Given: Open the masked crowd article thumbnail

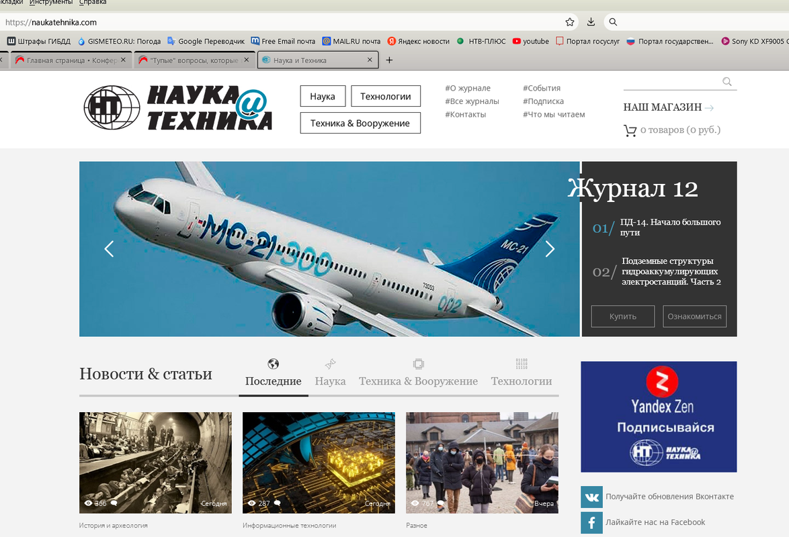Looking at the screenshot, I should [482, 462].
